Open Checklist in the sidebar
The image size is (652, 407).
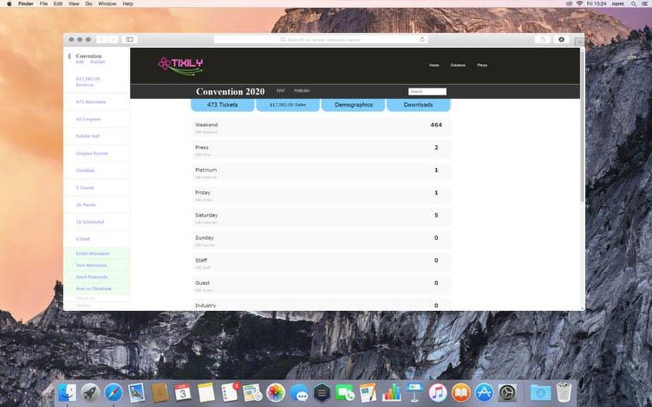point(85,170)
